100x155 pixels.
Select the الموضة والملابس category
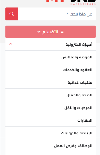tap(51, 57)
